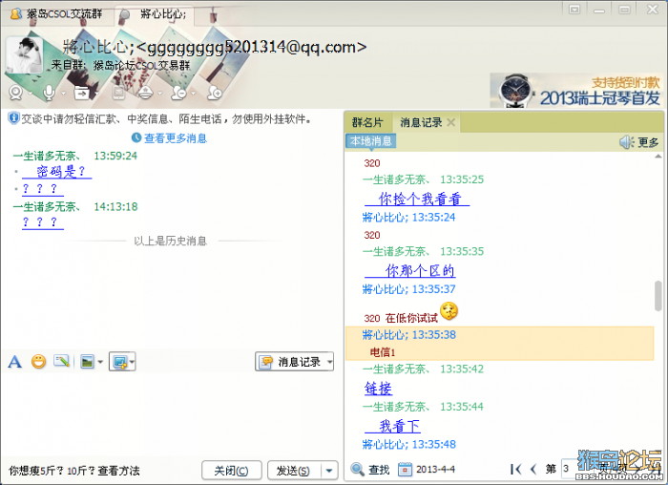Jump to the first page of message history
Screen dimensions: 668x485
[515, 469]
